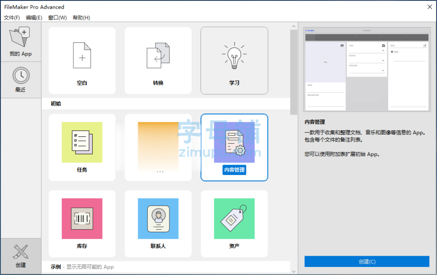Choose the Blank document template

[82, 60]
